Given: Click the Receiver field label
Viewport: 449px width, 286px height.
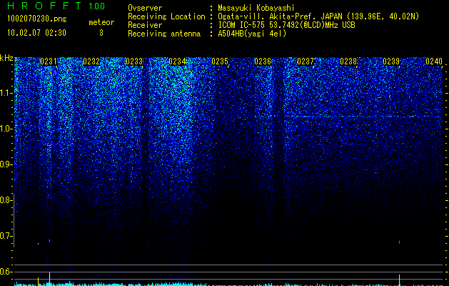Looking at the screenshot, I should tap(145, 25).
